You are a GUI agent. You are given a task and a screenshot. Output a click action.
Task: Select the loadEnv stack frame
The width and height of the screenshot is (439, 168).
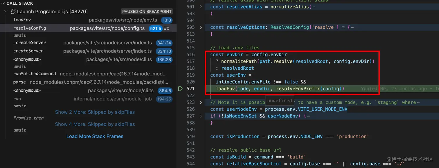tap(89, 20)
